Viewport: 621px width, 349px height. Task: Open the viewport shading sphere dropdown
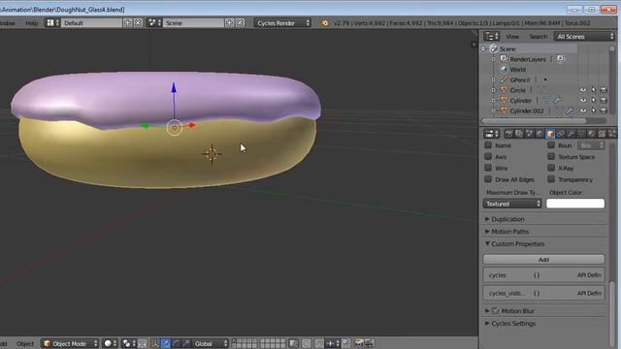tap(110, 343)
